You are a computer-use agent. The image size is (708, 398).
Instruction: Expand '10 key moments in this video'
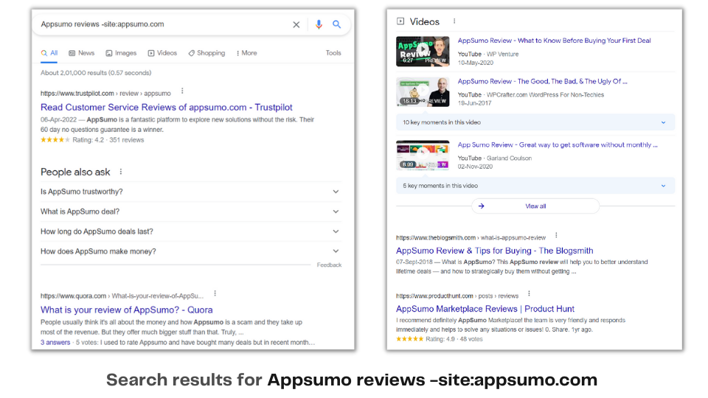click(535, 122)
